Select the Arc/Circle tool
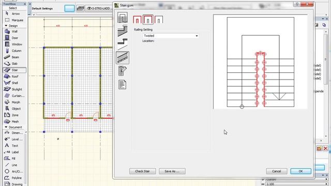The width and height of the screenshot is (331, 186). pyautogui.click(x=14, y=172)
